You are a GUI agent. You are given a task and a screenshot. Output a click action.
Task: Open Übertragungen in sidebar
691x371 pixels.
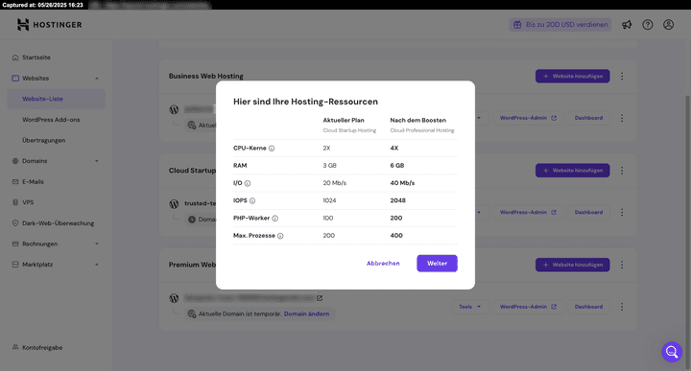(x=43, y=140)
